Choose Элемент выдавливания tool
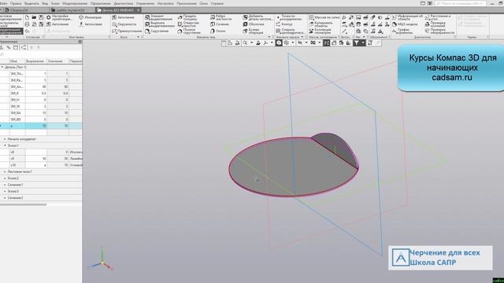The width and height of the screenshot is (504, 283). [x=159, y=17]
